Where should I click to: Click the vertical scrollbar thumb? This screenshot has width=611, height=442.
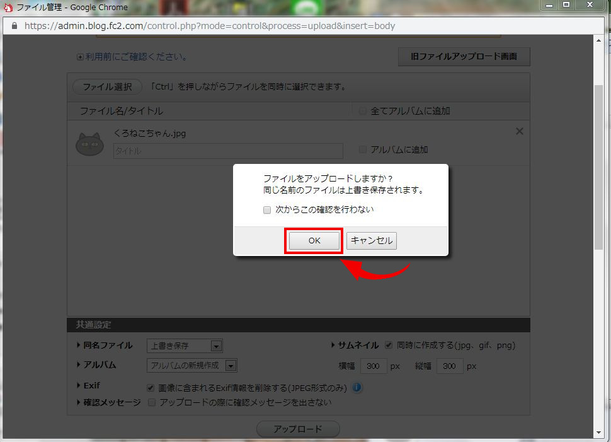pyautogui.click(x=598, y=167)
